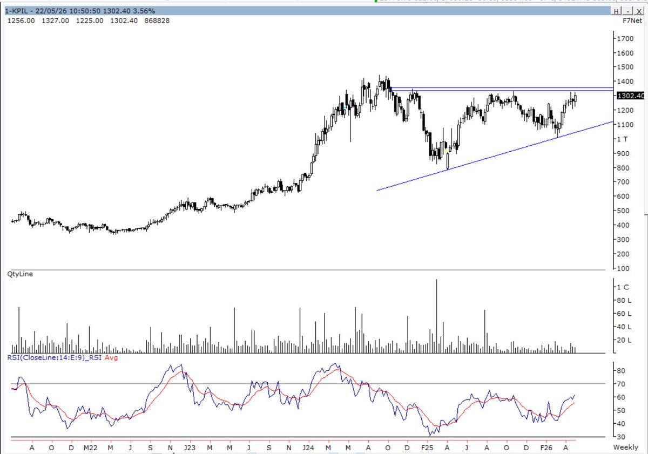Click the 1700 price axis label

coord(625,39)
